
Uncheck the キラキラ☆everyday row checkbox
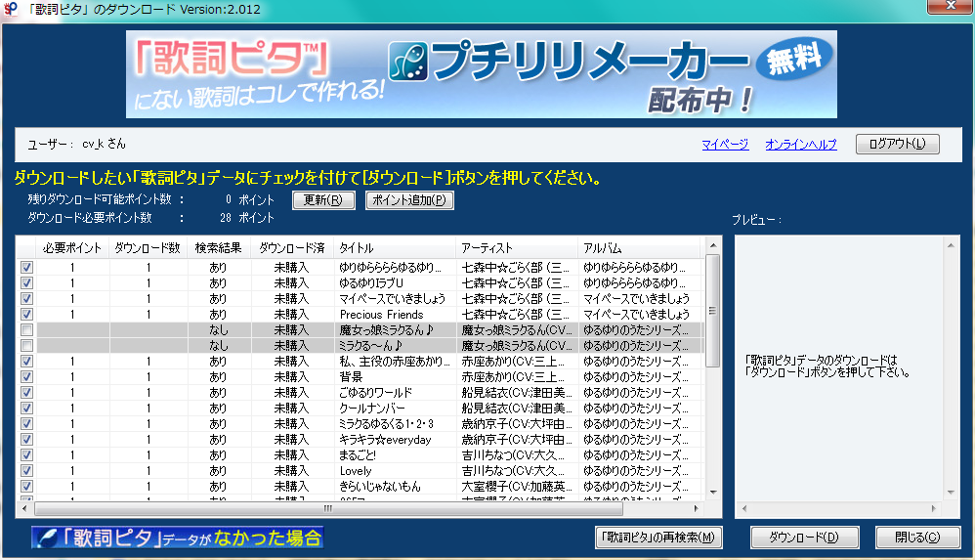pyautogui.click(x=26, y=440)
